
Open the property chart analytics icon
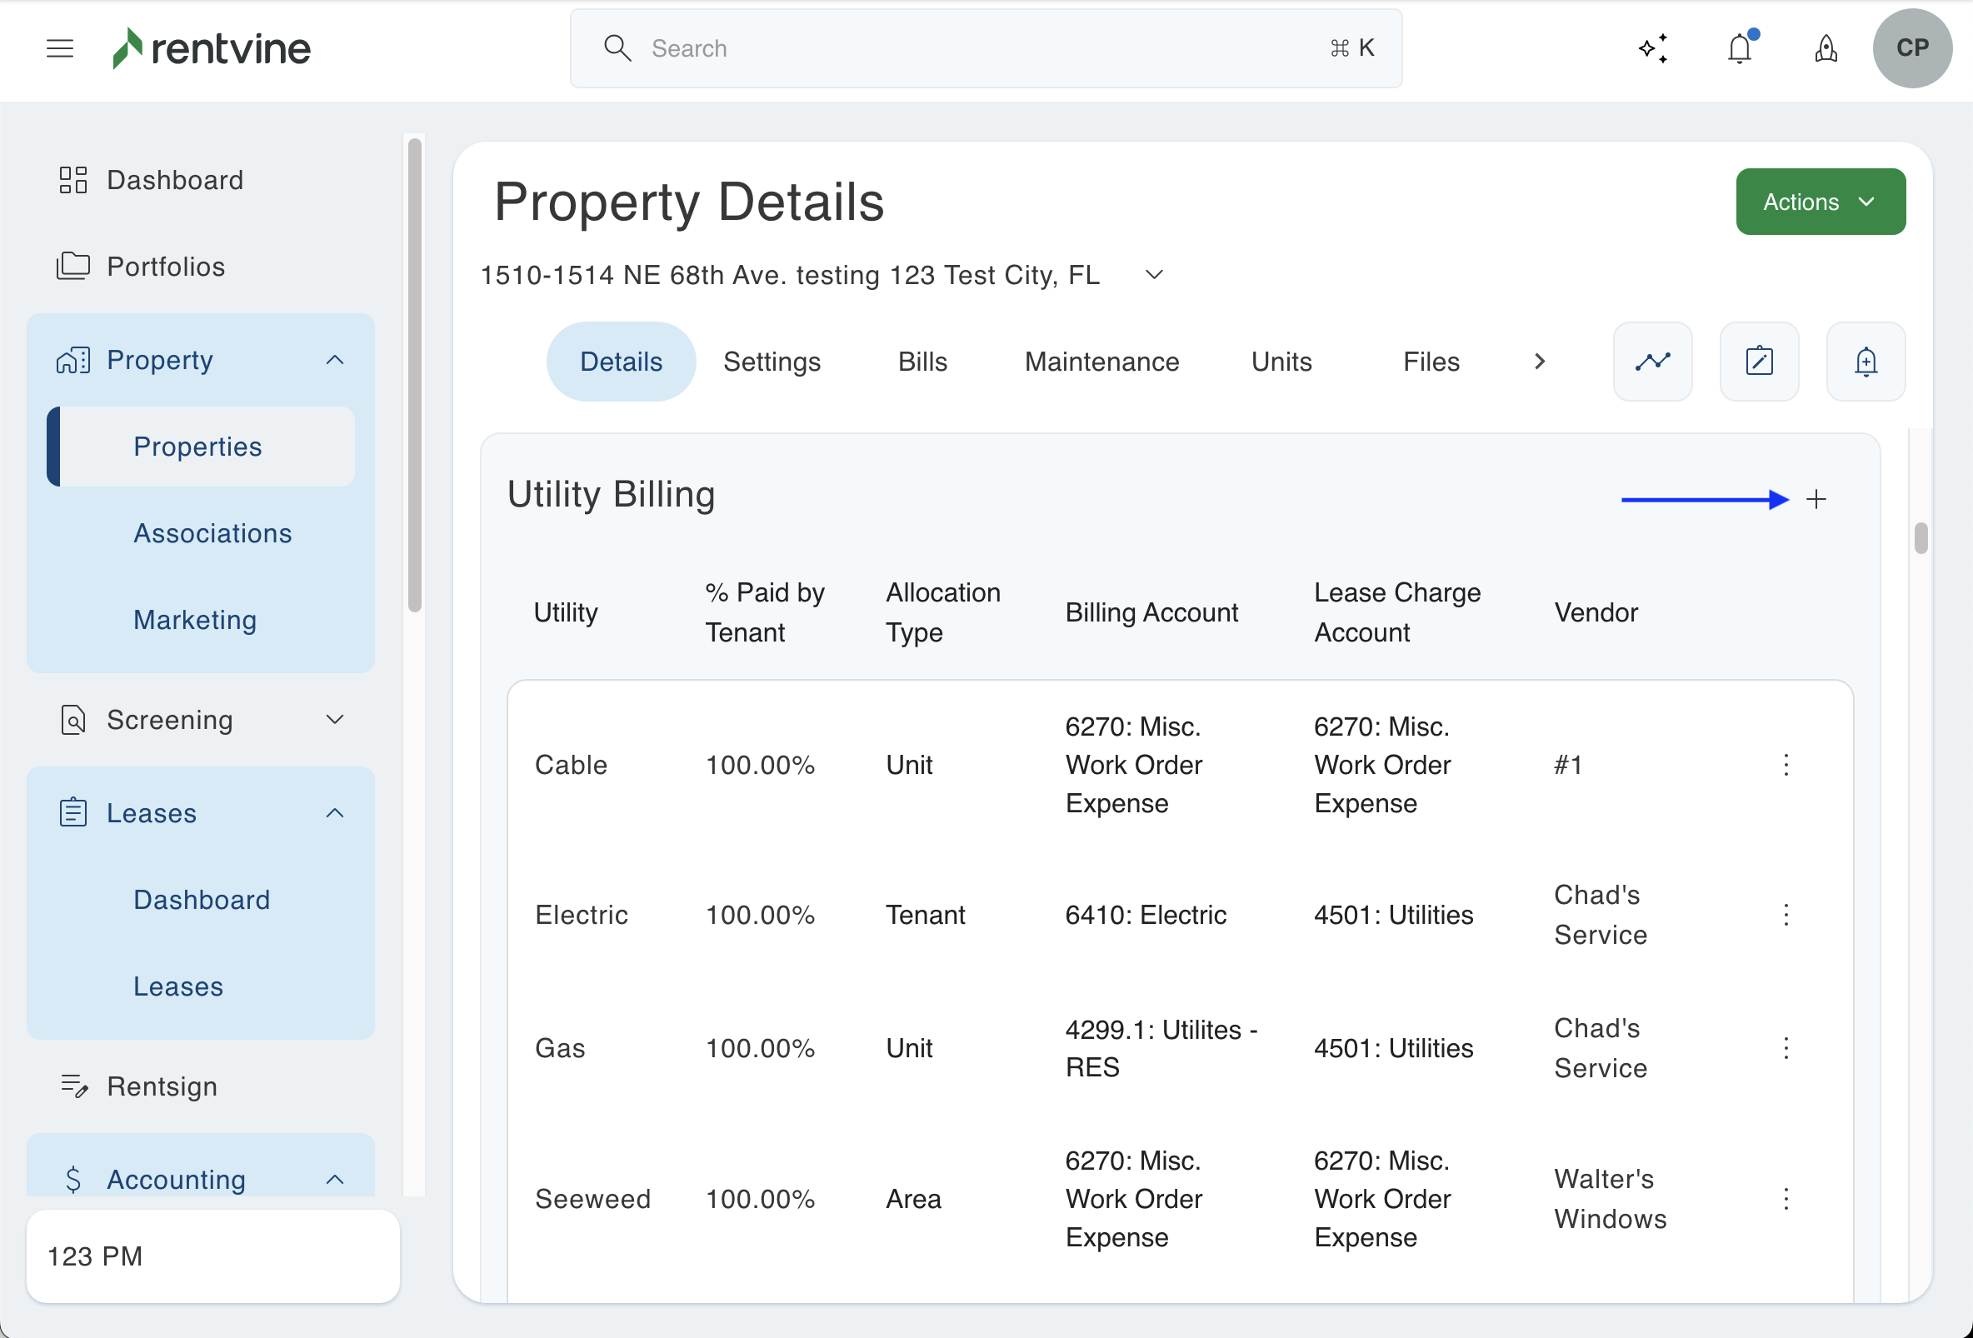pos(1652,362)
